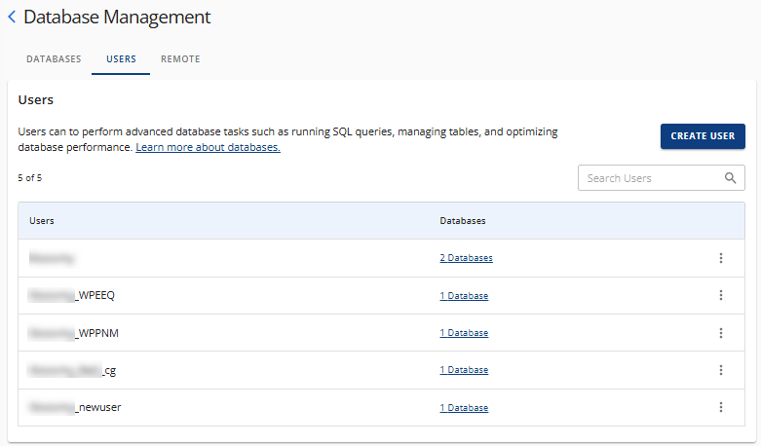Select the Users tab
The image size is (761, 446).
point(121,59)
